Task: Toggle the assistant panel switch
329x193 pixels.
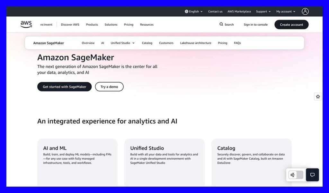Action: tap(296, 175)
